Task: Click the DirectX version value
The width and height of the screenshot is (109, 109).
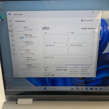Action: tap(84, 72)
